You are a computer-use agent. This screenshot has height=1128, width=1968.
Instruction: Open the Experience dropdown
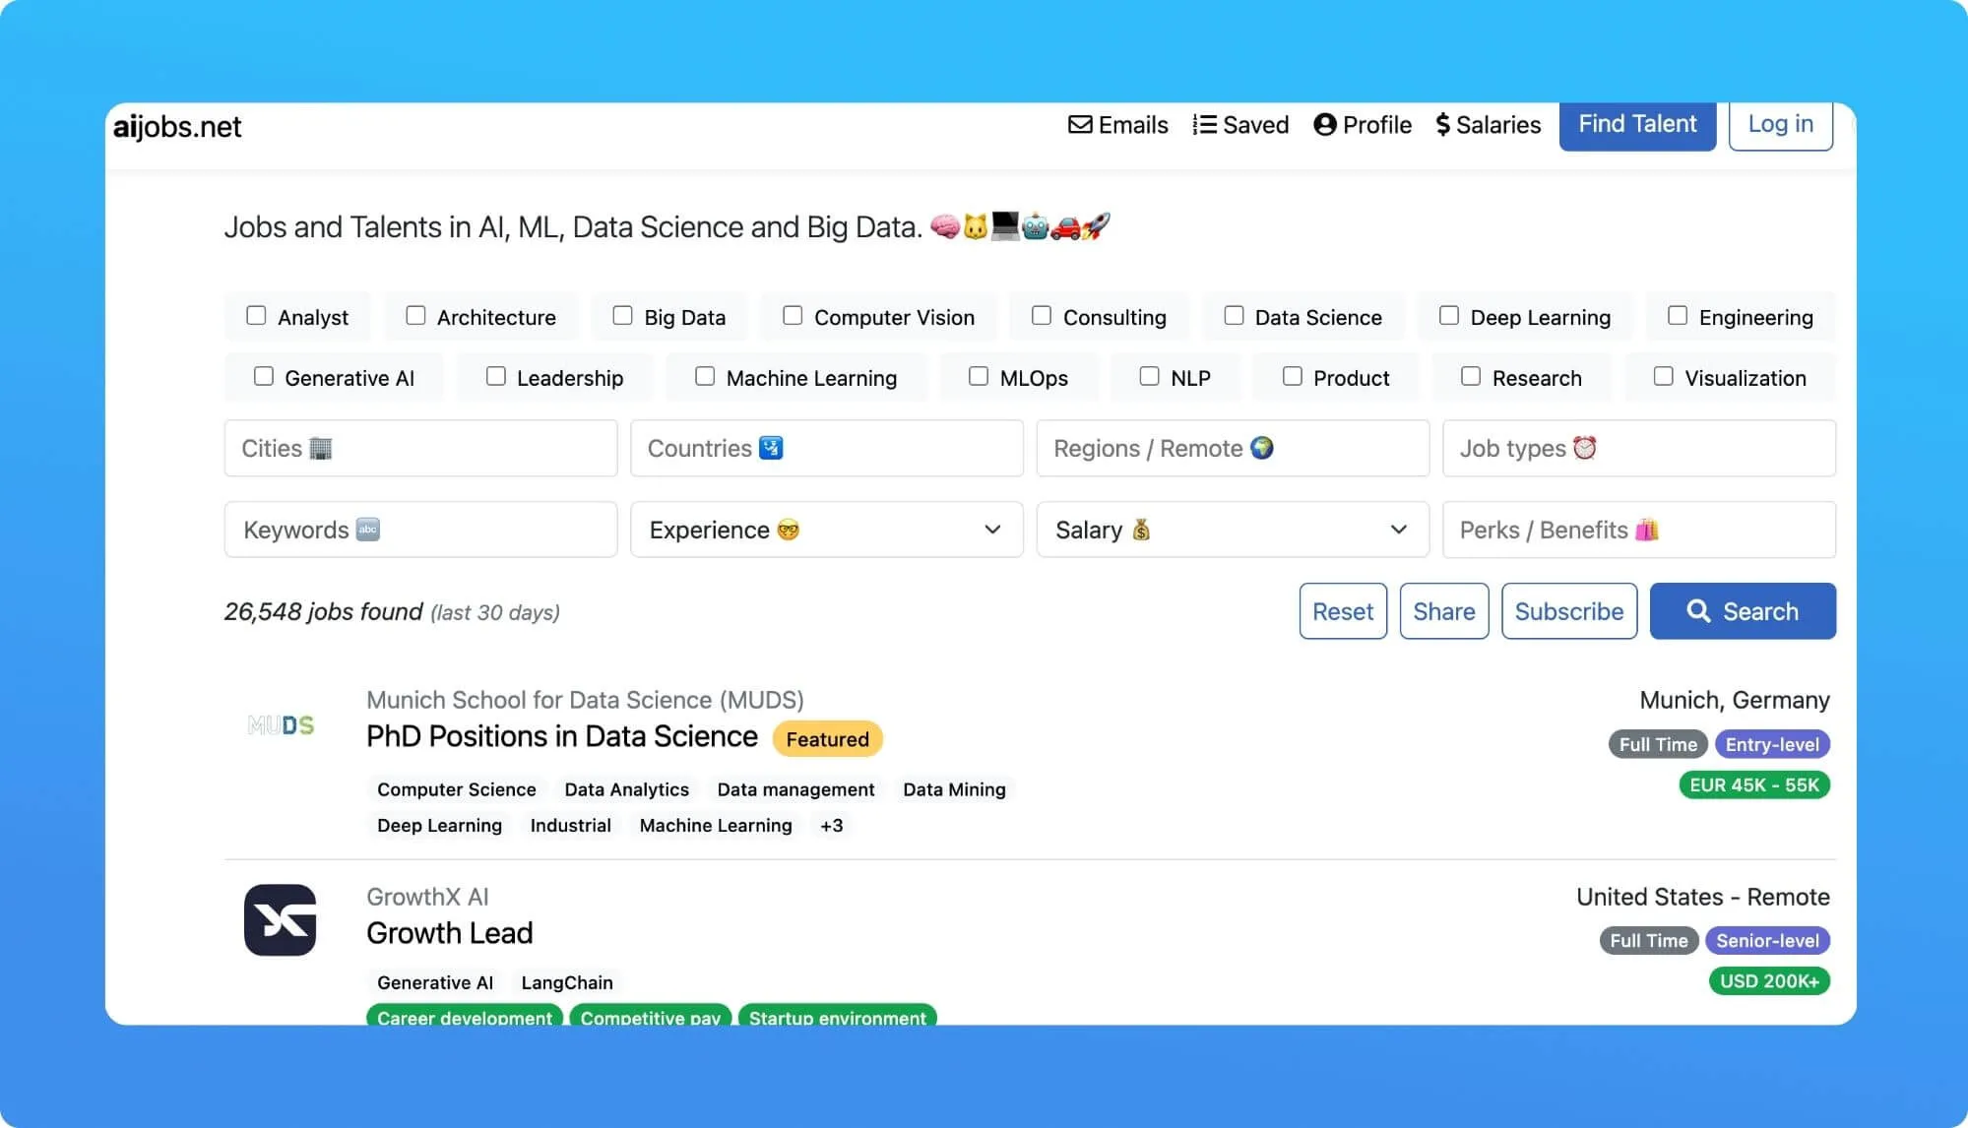click(827, 530)
